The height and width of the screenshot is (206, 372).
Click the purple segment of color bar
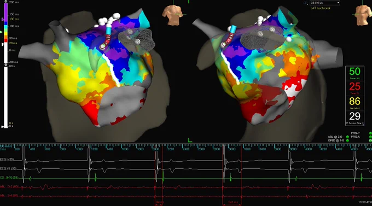click(6, 12)
